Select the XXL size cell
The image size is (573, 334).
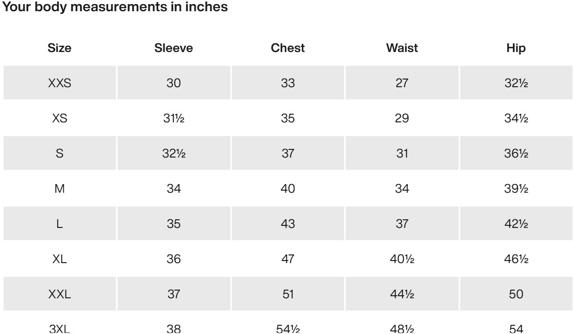click(x=60, y=294)
